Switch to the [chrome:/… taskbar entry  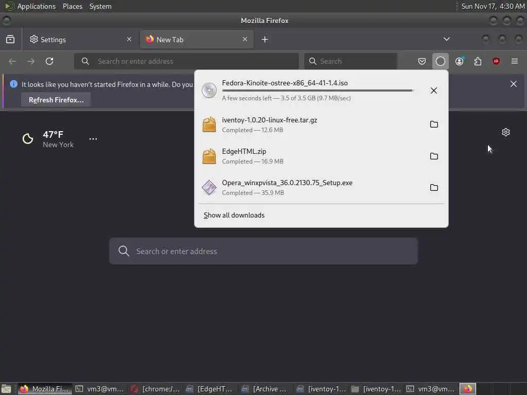click(155, 389)
